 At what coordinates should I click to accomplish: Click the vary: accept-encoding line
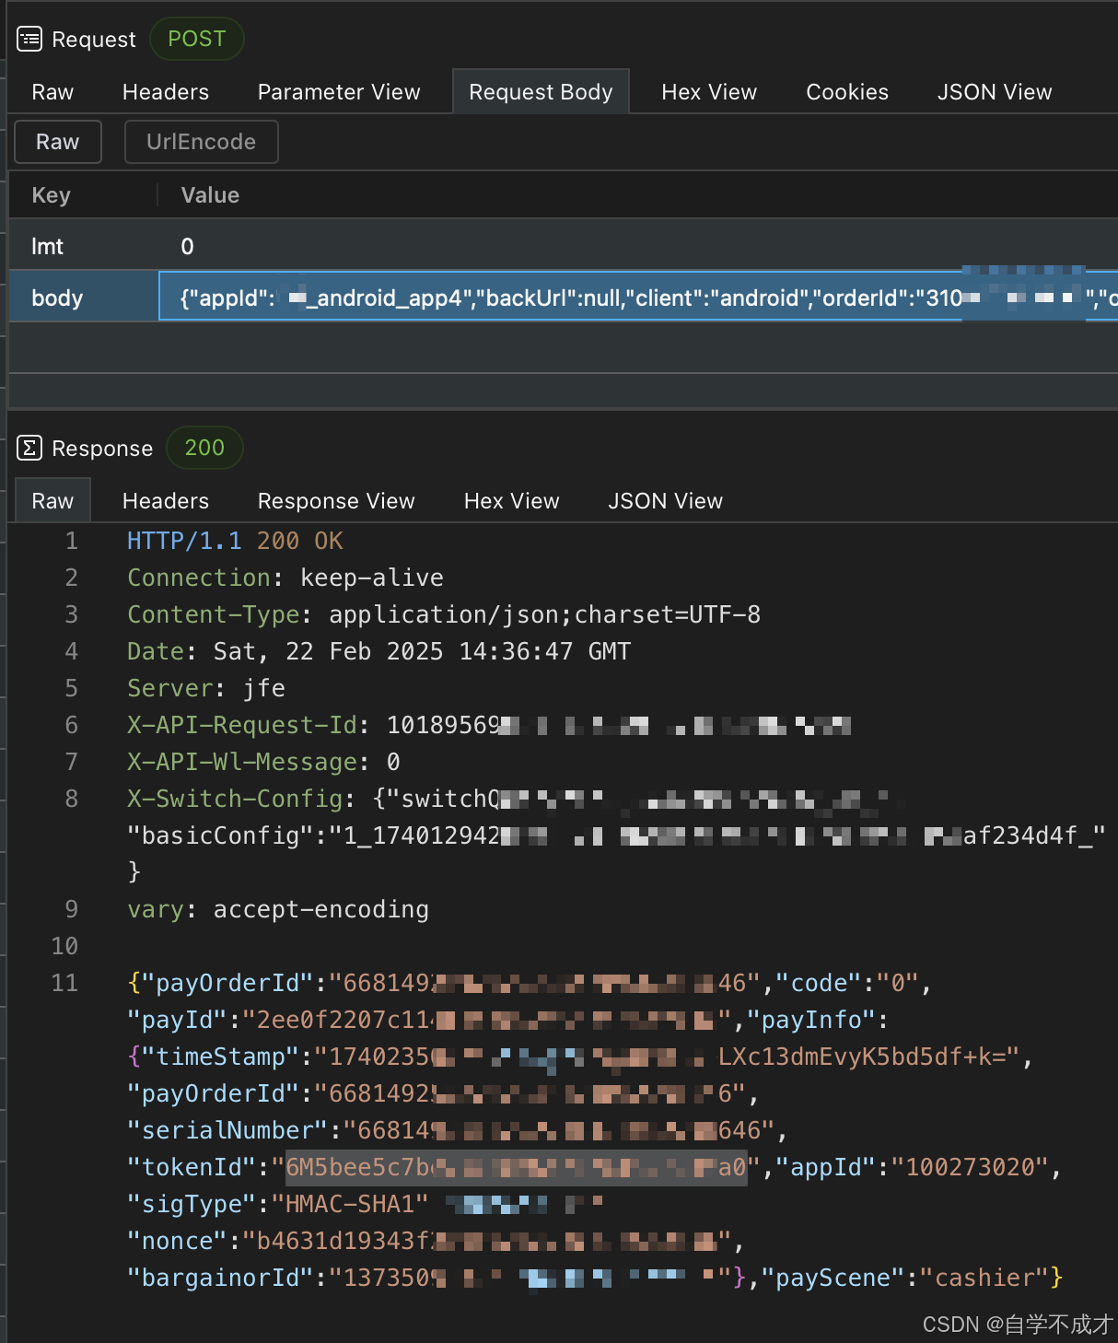click(x=278, y=909)
